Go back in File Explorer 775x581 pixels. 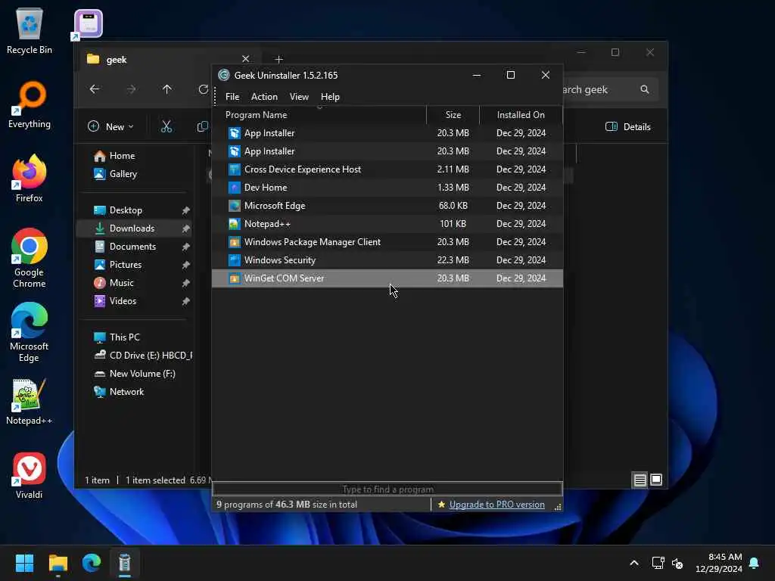coord(95,89)
